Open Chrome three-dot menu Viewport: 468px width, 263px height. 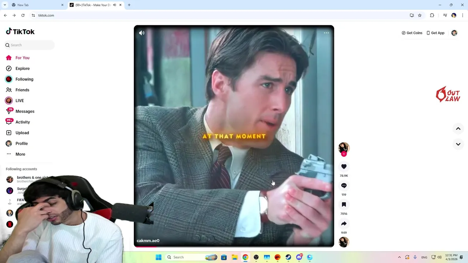pyautogui.click(x=463, y=15)
